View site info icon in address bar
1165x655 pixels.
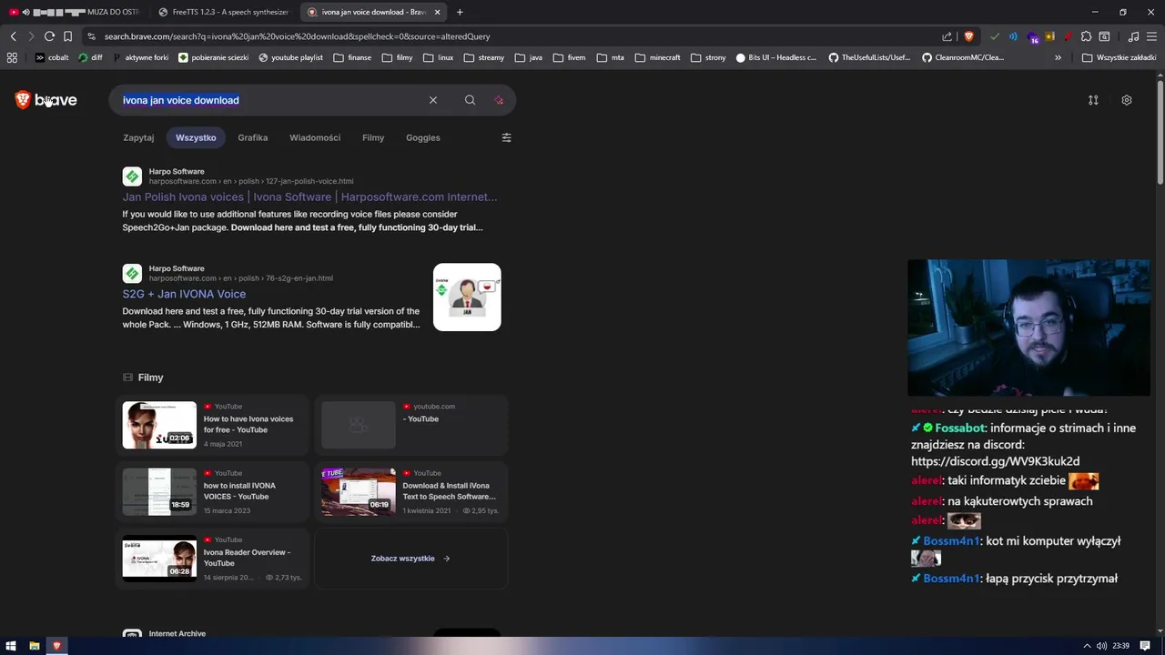[91, 36]
